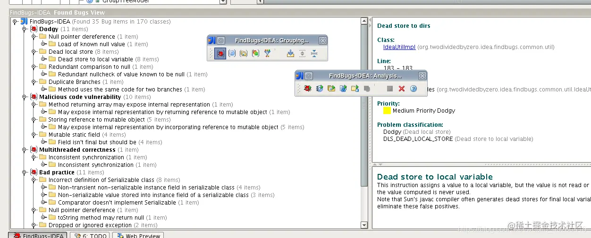Click the IDEA logo on Analysis toolbar title

(300, 75)
